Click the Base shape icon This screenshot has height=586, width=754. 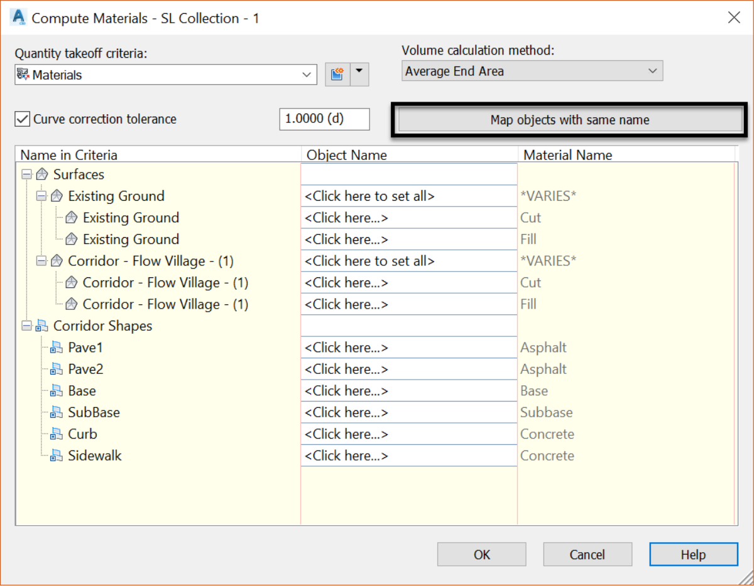[57, 391]
